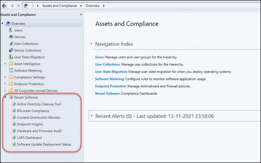Viewport: 261px width, 163px height.
Task: Click the Recast Software node icon
Action: click(x=11, y=97)
